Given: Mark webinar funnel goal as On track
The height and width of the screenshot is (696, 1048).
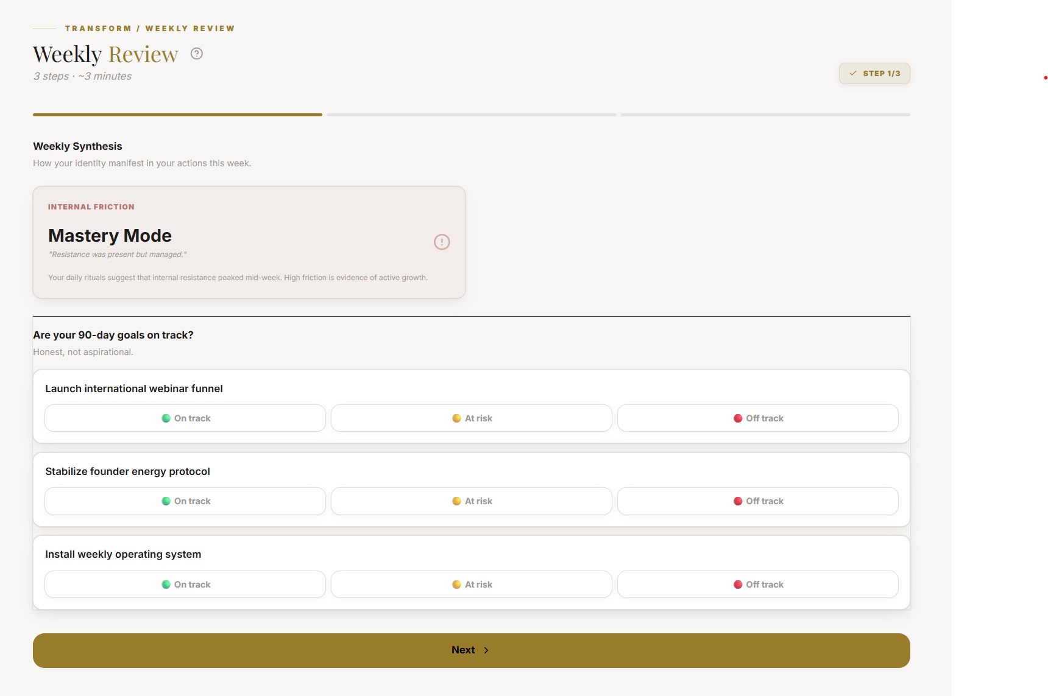Looking at the screenshot, I should pos(185,418).
